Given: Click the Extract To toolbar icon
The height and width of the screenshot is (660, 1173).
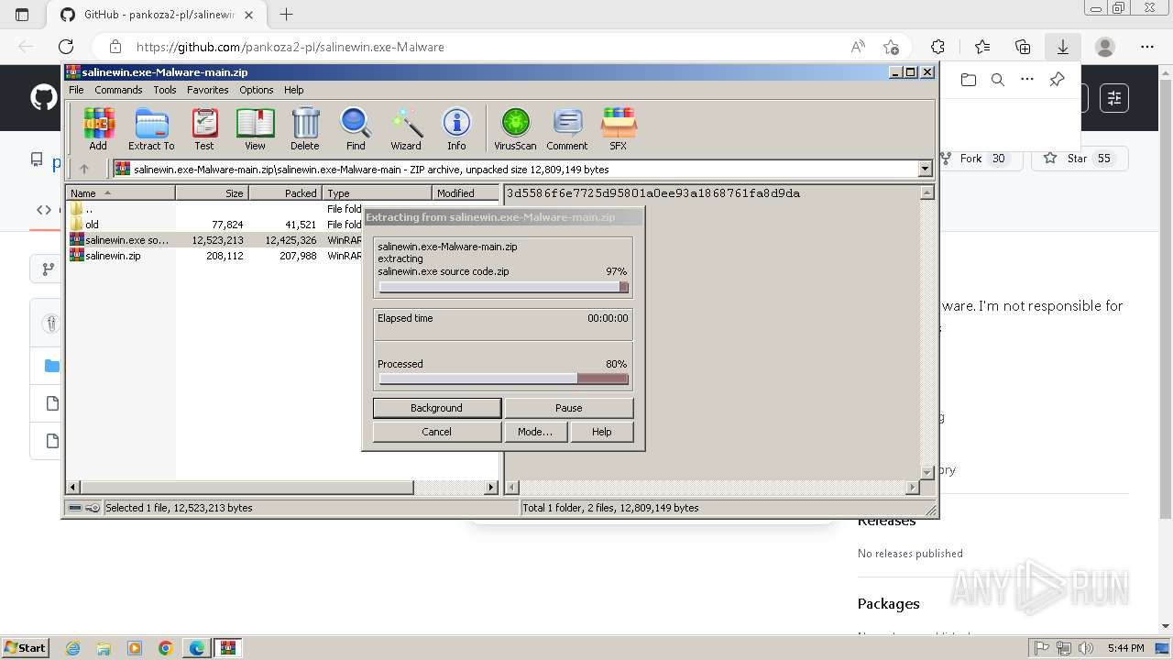Looking at the screenshot, I should (151, 128).
